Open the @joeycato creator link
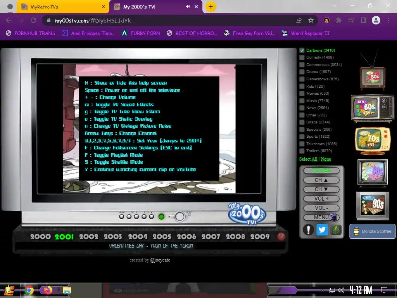397x298 pixels. [x=160, y=260]
